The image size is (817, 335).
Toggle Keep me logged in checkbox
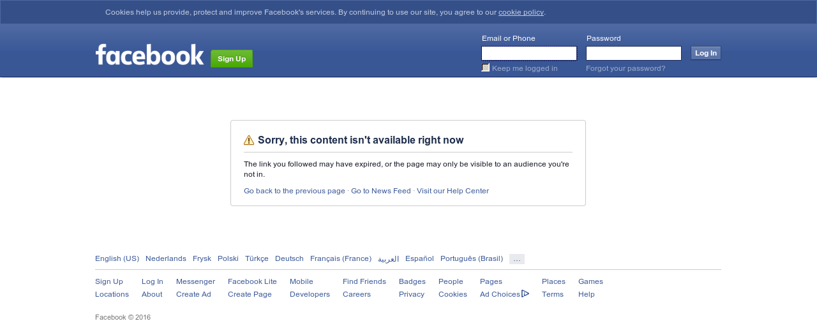(x=486, y=68)
